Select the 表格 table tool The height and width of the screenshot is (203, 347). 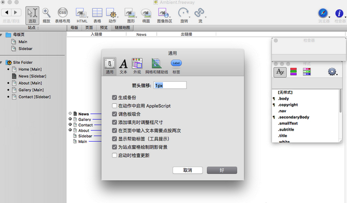97,15
